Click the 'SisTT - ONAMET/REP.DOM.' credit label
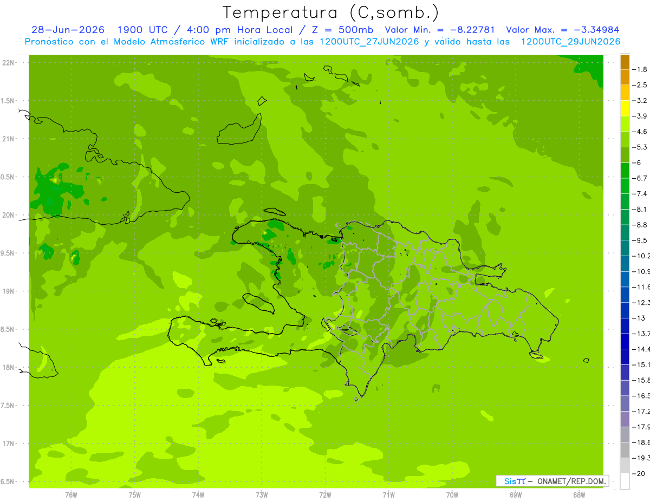 pyautogui.click(x=552, y=481)
